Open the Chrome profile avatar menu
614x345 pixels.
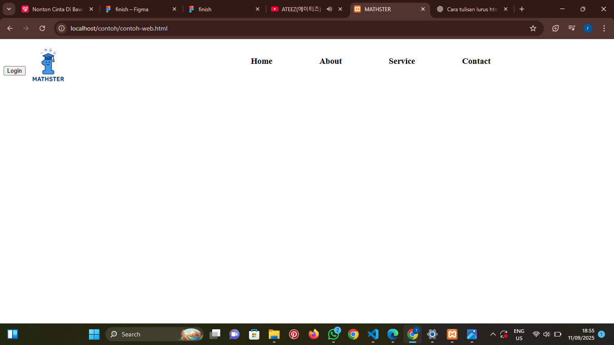coord(588,28)
